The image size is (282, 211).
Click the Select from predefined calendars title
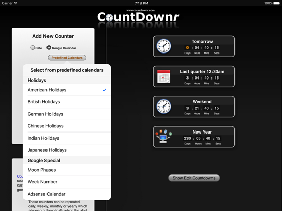click(67, 70)
